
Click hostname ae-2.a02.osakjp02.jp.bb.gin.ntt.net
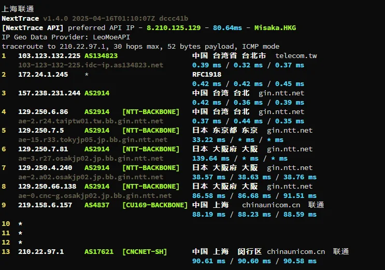click(x=91, y=177)
